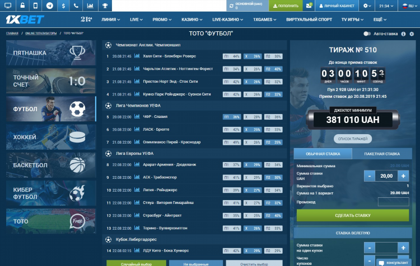The width and height of the screenshot is (420, 266).
Task: Open the messages envelope icon
Action: tap(309, 6)
